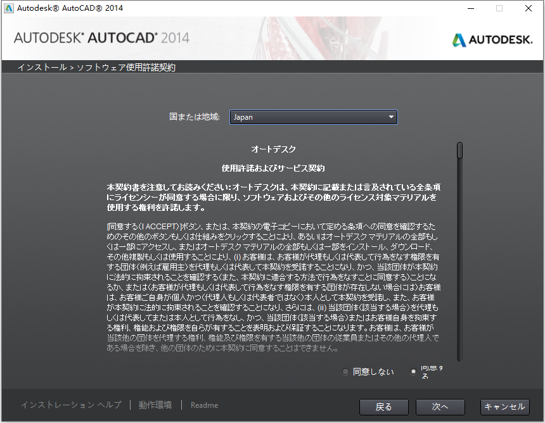Click the AutoCAD app icon in title bar
Viewport: 545px width, 423px height.
[x=8, y=8]
